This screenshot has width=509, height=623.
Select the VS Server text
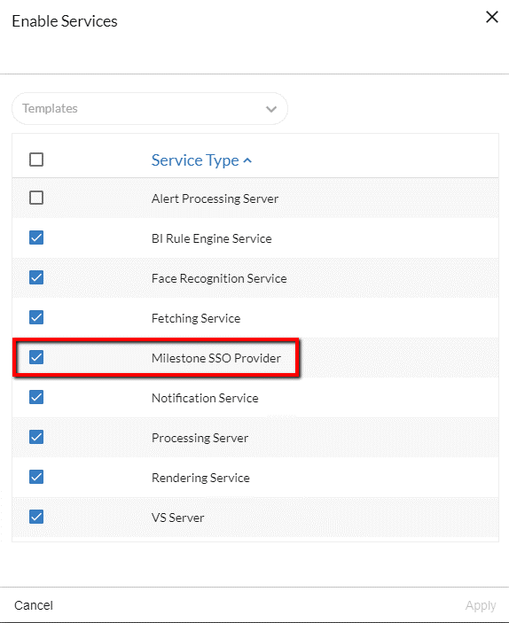tap(177, 518)
